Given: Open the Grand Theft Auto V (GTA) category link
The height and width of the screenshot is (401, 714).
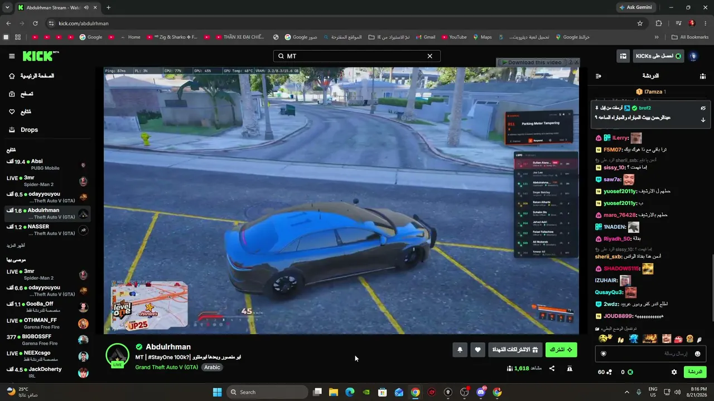Looking at the screenshot, I should click(x=166, y=367).
